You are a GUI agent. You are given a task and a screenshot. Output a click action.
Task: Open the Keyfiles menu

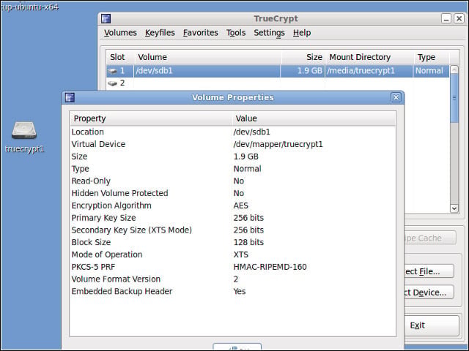click(x=160, y=32)
